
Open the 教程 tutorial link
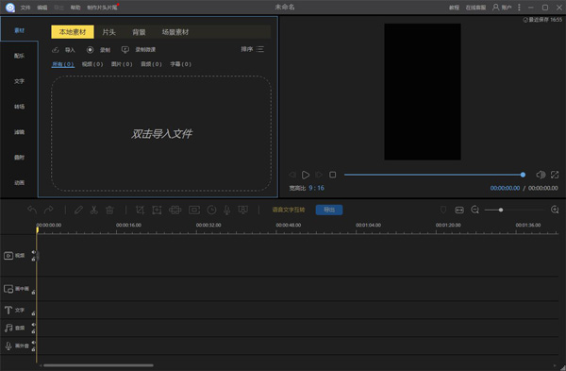click(x=454, y=8)
